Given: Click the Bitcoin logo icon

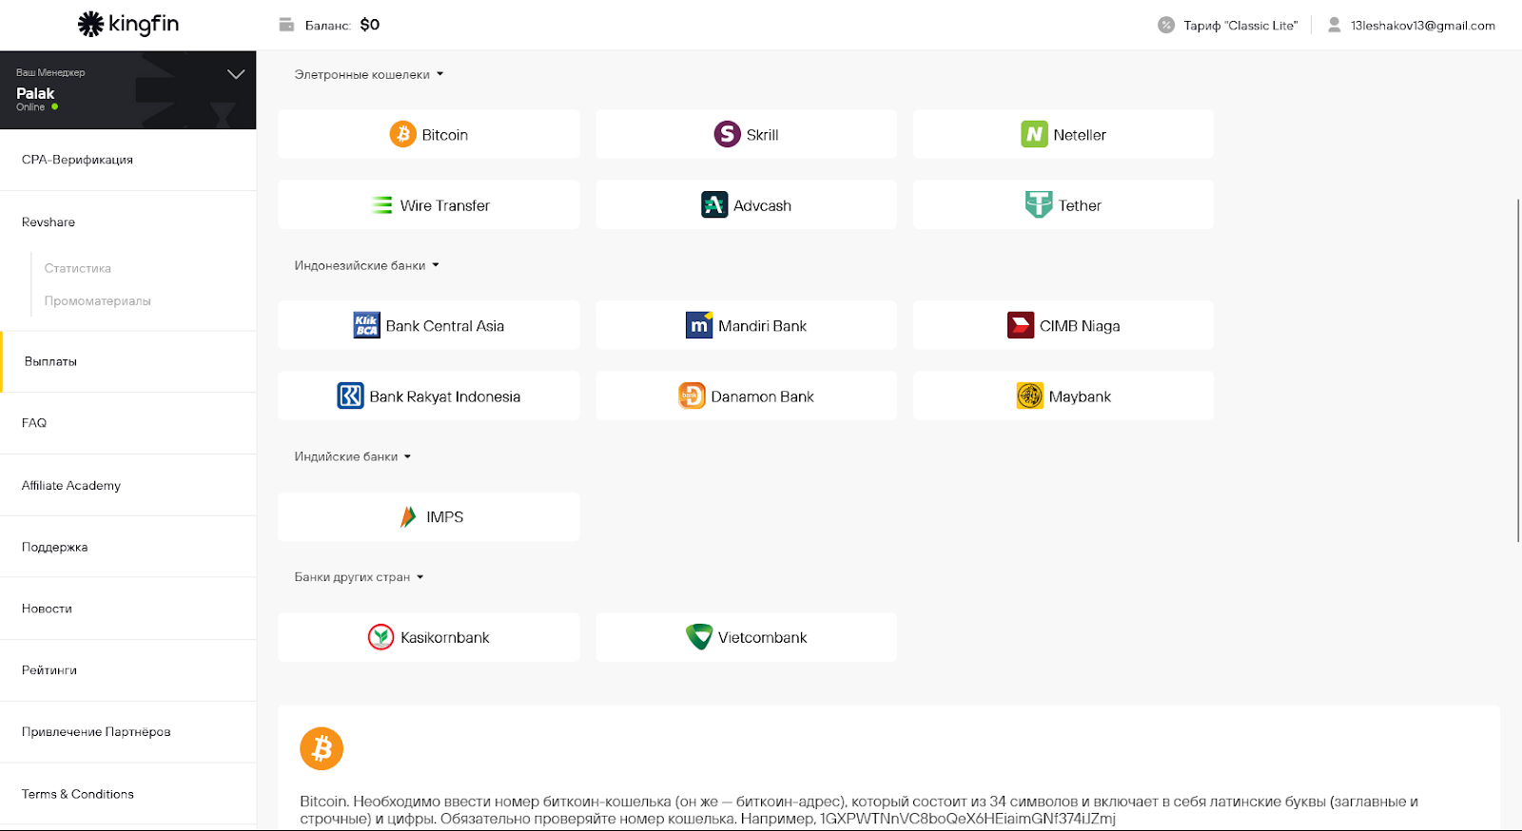Looking at the screenshot, I should (403, 134).
